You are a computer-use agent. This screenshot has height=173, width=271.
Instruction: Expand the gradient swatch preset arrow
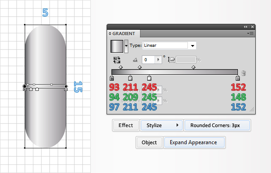coord(126,46)
